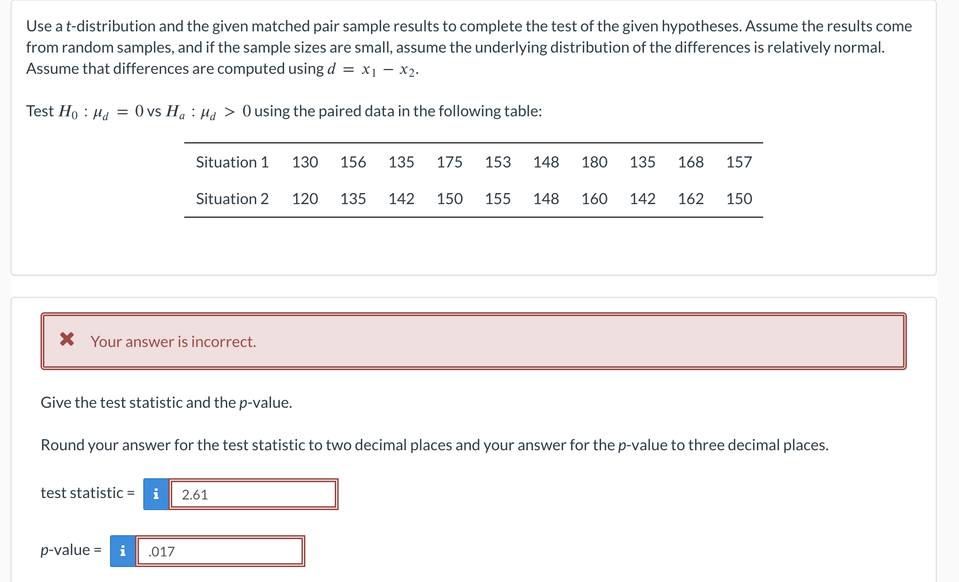The image size is (959, 582).
Task: Click the table value 120 in Situation 2
Action: [x=305, y=198]
